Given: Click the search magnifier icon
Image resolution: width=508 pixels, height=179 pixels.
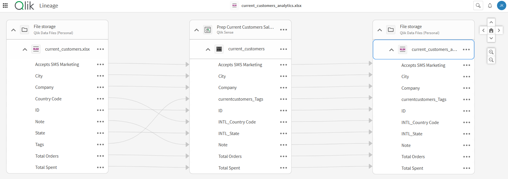Looking at the screenshot, I should click(478, 5).
